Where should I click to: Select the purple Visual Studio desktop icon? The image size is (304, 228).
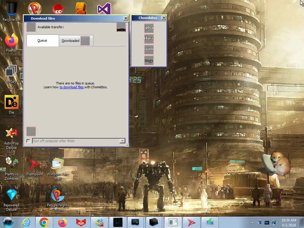pyautogui.click(x=104, y=8)
